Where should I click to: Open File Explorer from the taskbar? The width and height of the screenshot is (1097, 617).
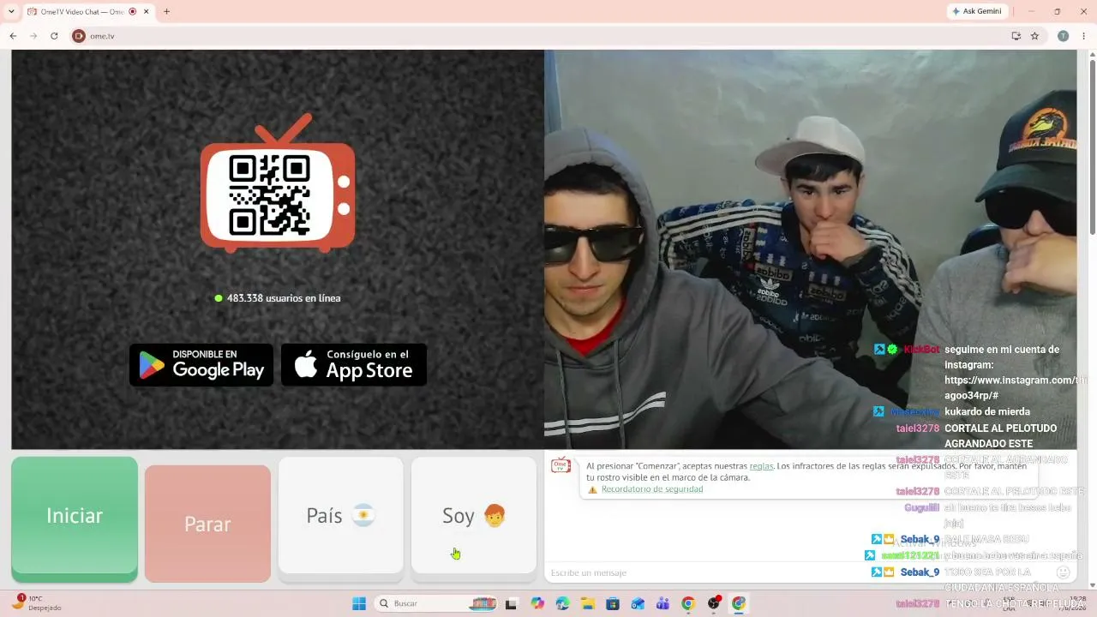(x=588, y=603)
